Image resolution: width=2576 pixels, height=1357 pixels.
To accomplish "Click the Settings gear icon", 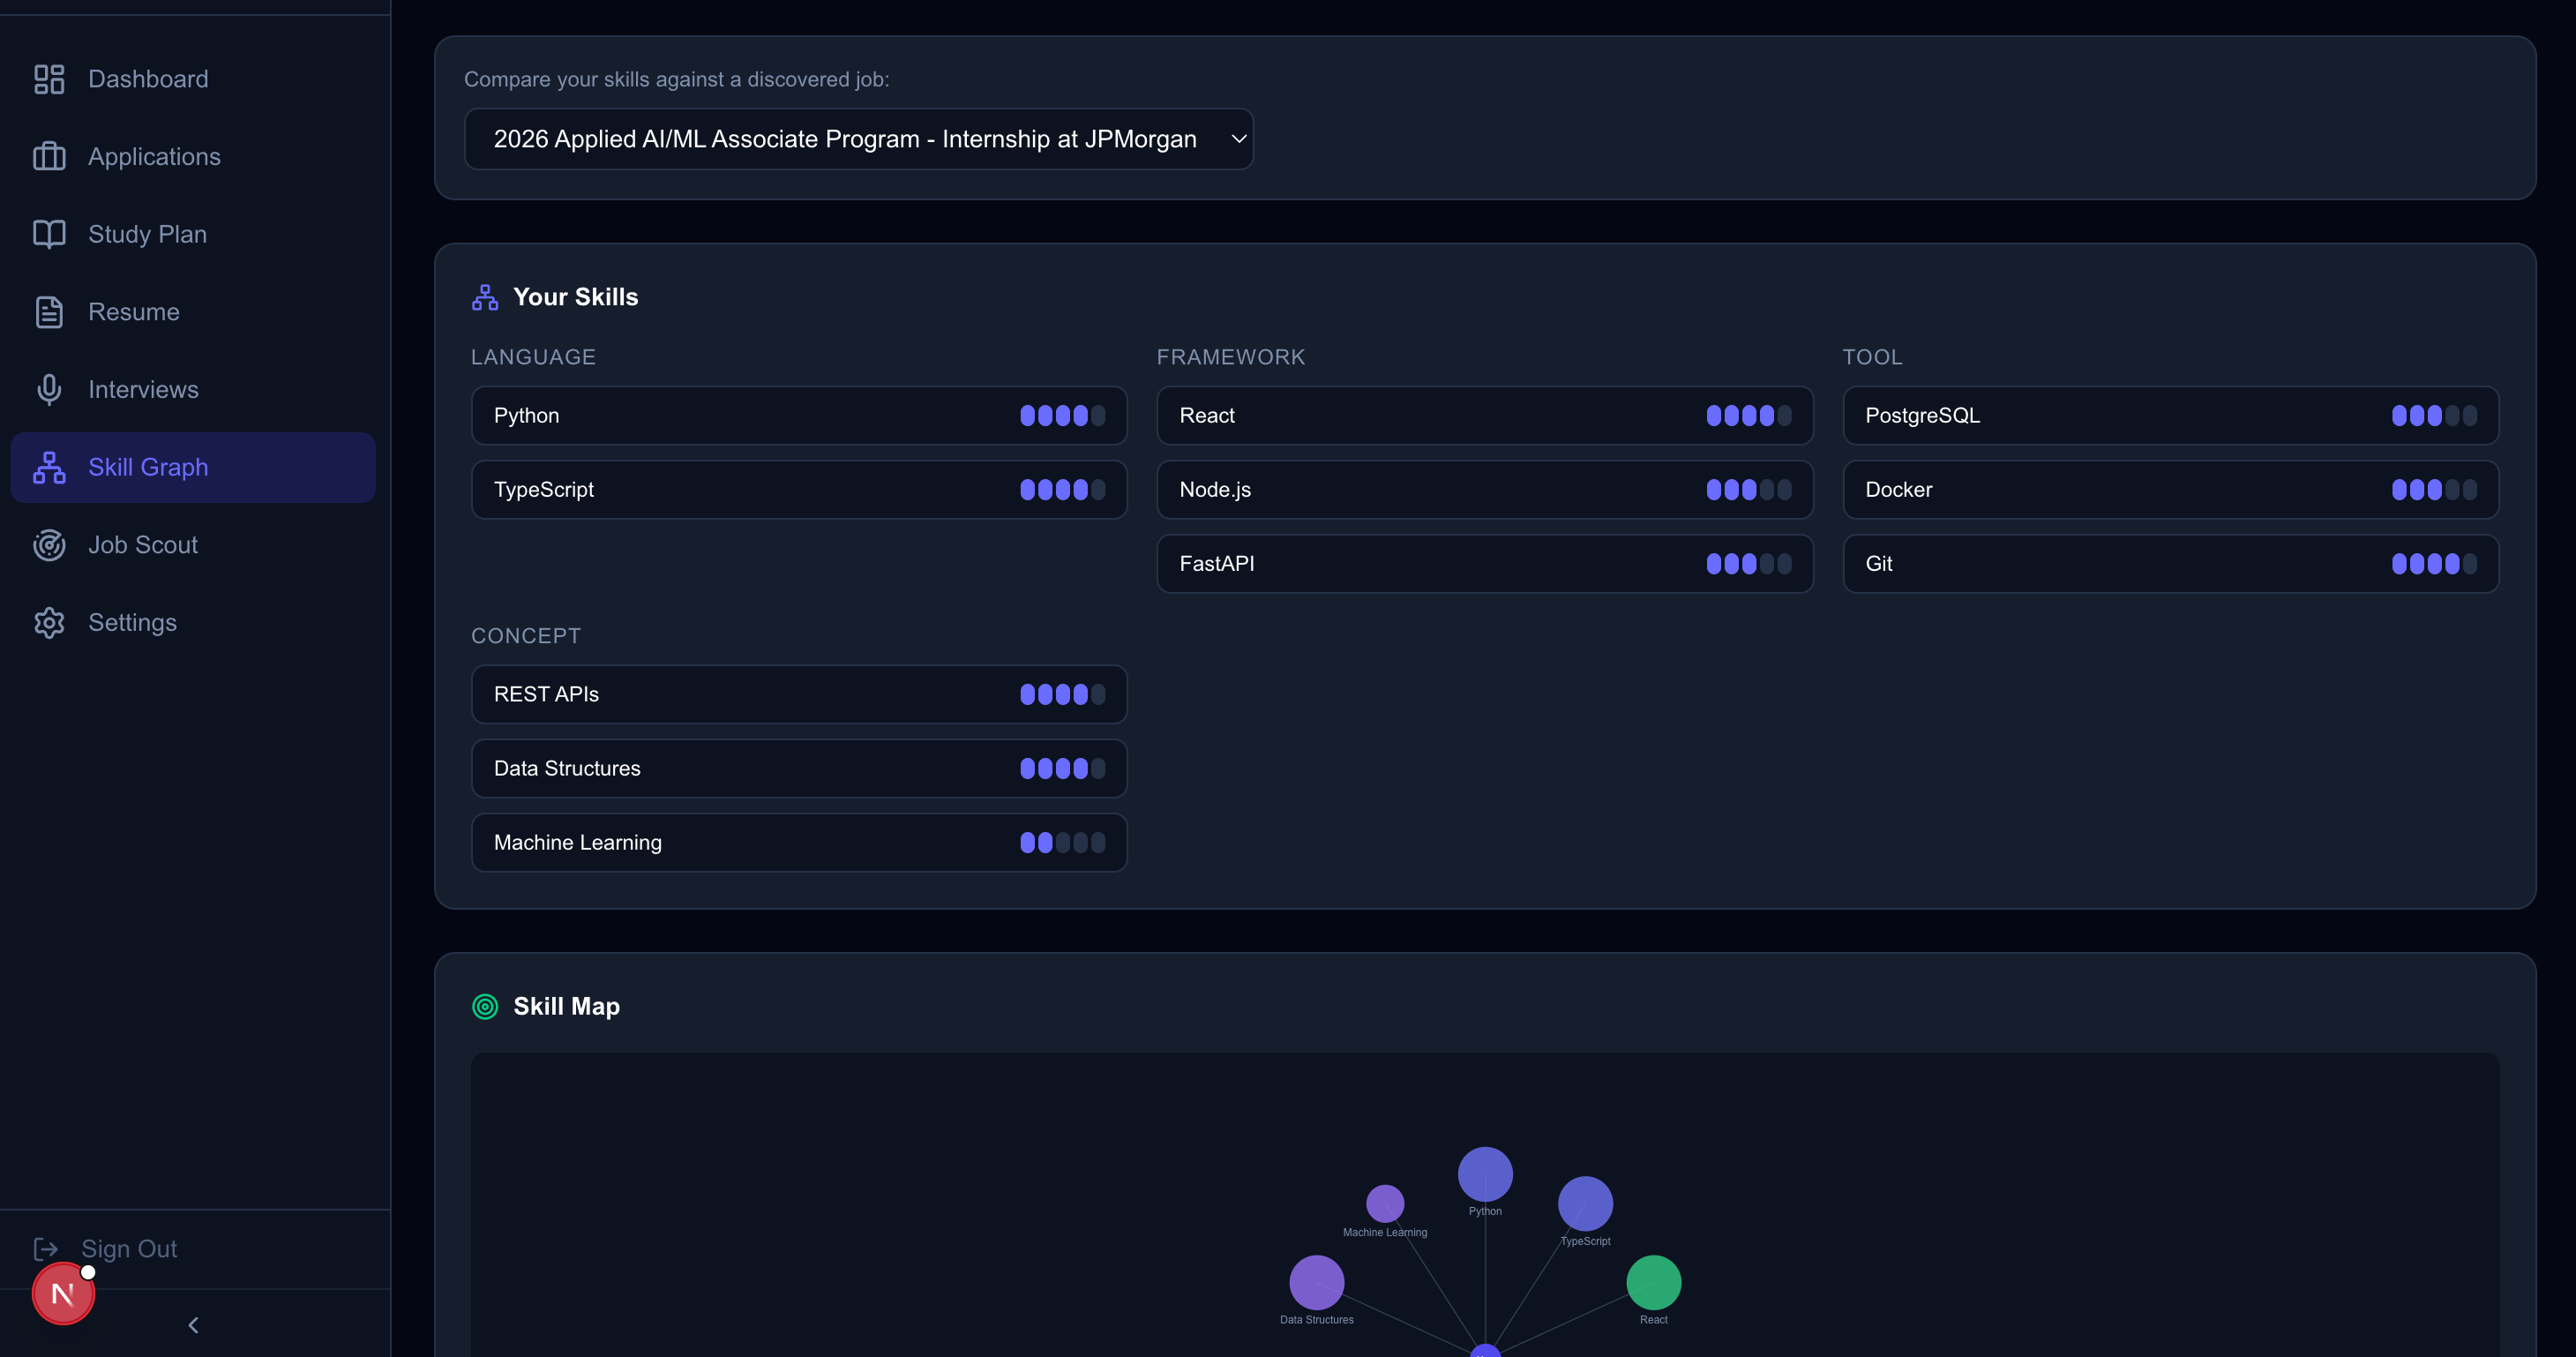I will point(49,622).
